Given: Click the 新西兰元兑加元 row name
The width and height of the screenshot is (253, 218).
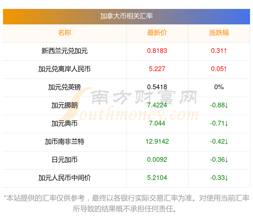Looking at the screenshot, I should coord(65,51).
